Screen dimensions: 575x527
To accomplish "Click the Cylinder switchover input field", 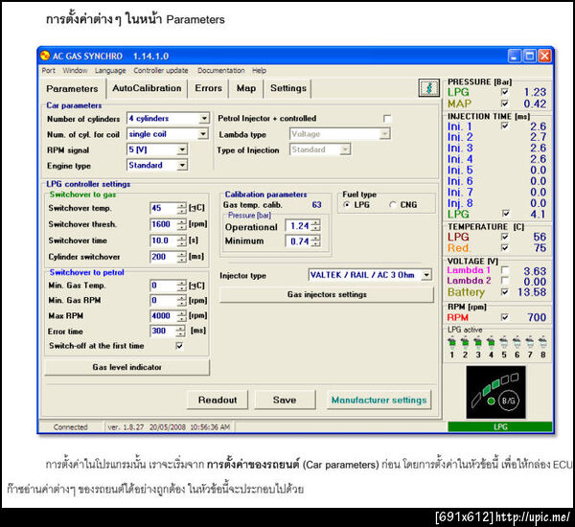I will coord(164,257).
